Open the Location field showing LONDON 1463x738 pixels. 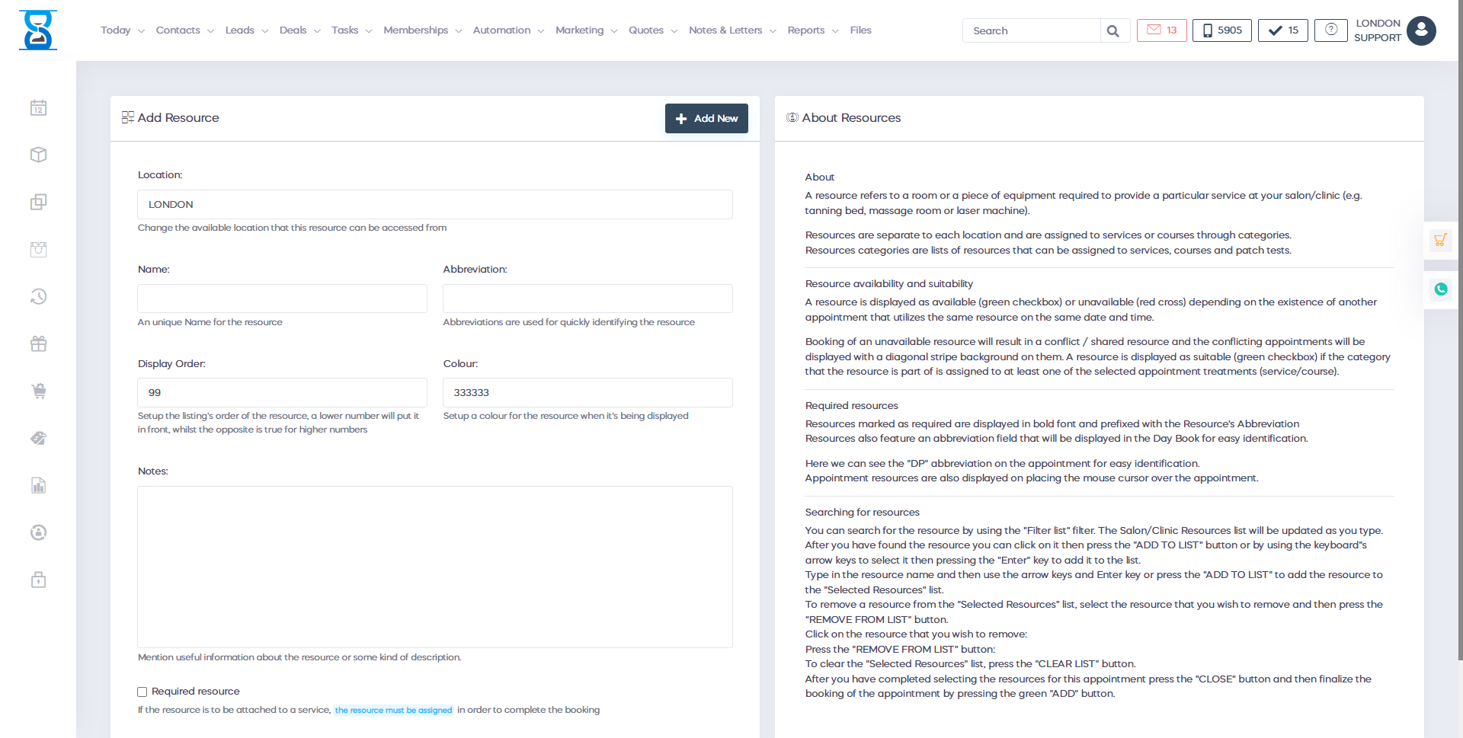click(x=434, y=205)
